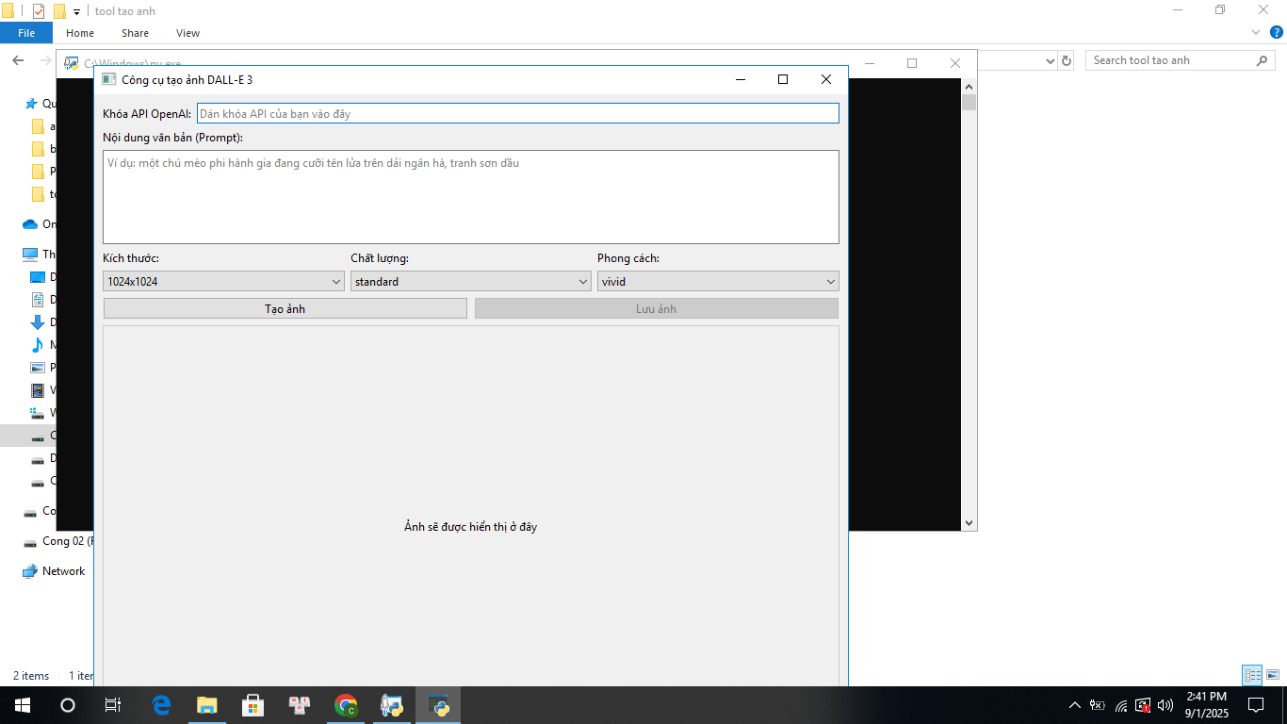This screenshot has width=1287, height=724.
Task: Open the Action Center notification icon
Action: pyautogui.click(x=1255, y=705)
